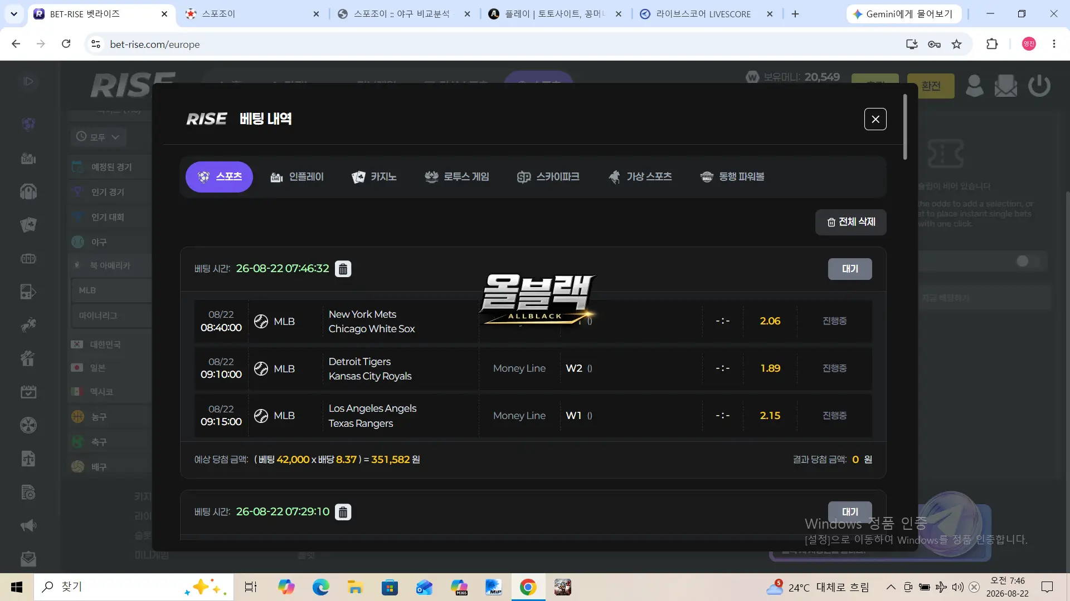
Task: Show hidden system tray icons chevron
Action: pyautogui.click(x=891, y=587)
